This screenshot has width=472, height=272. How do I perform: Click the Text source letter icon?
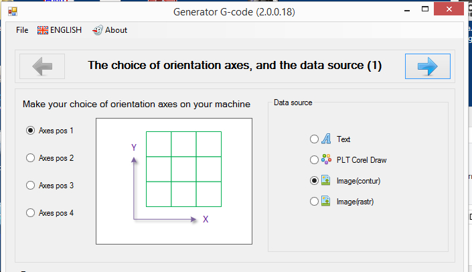coord(327,139)
